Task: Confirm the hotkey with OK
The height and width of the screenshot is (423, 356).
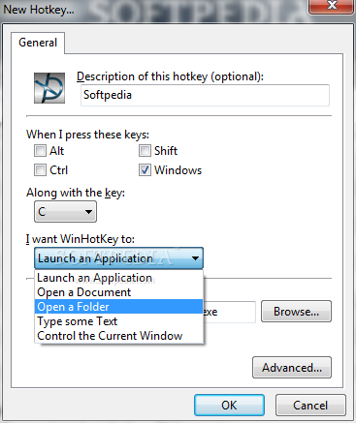Action: tap(229, 406)
